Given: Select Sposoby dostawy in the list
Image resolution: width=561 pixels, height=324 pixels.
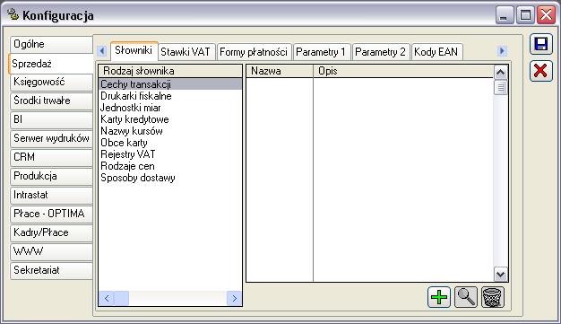Looking at the screenshot, I should point(170,178).
